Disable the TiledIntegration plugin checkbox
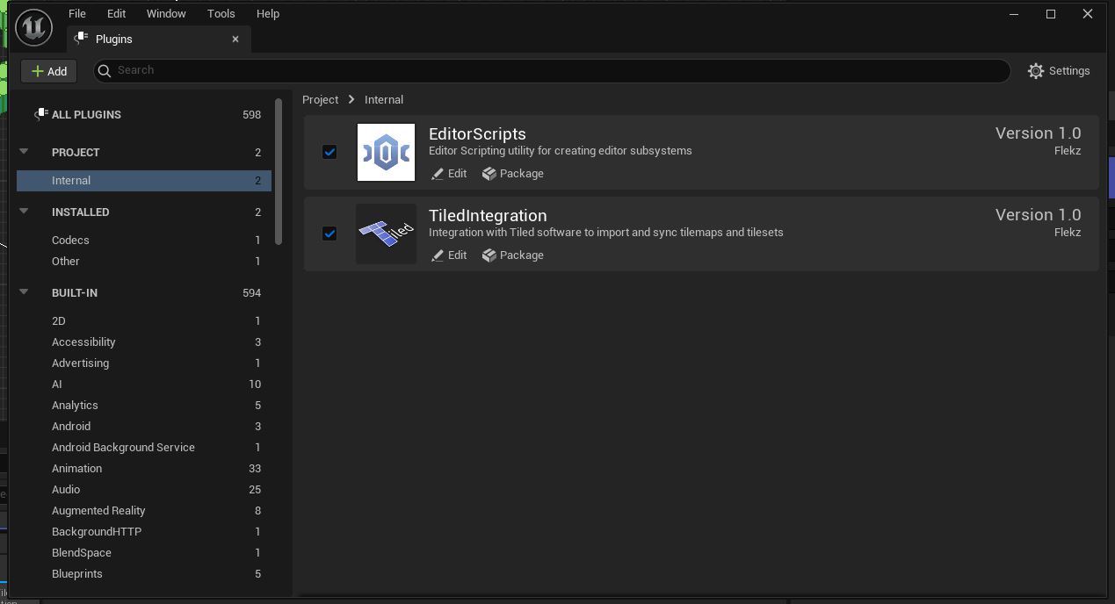The image size is (1115, 604). click(x=329, y=234)
